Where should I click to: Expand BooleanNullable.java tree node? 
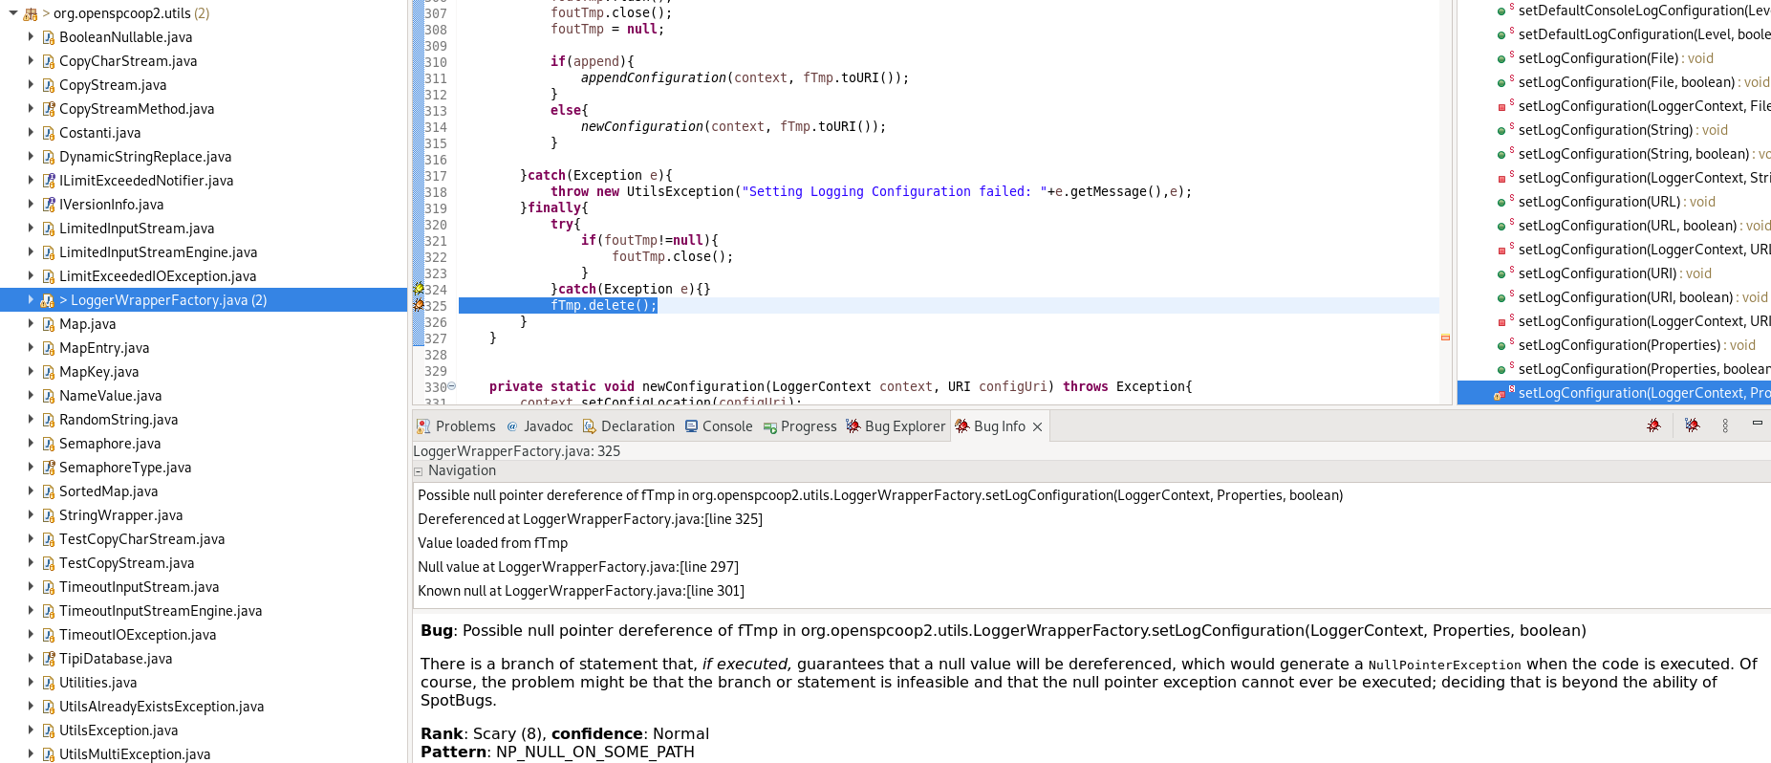(31, 37)
